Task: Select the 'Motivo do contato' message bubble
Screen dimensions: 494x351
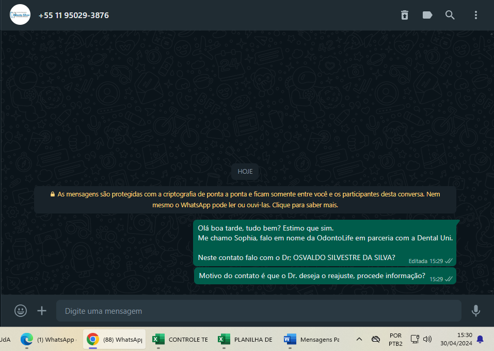Action: coord(325,276)
